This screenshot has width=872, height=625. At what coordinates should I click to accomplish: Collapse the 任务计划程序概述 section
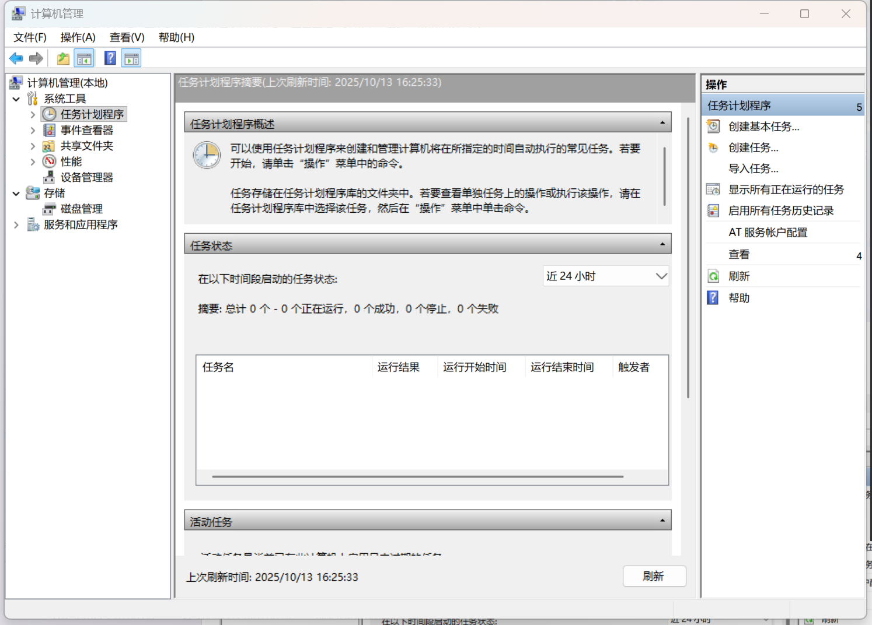tap(662, 122)
